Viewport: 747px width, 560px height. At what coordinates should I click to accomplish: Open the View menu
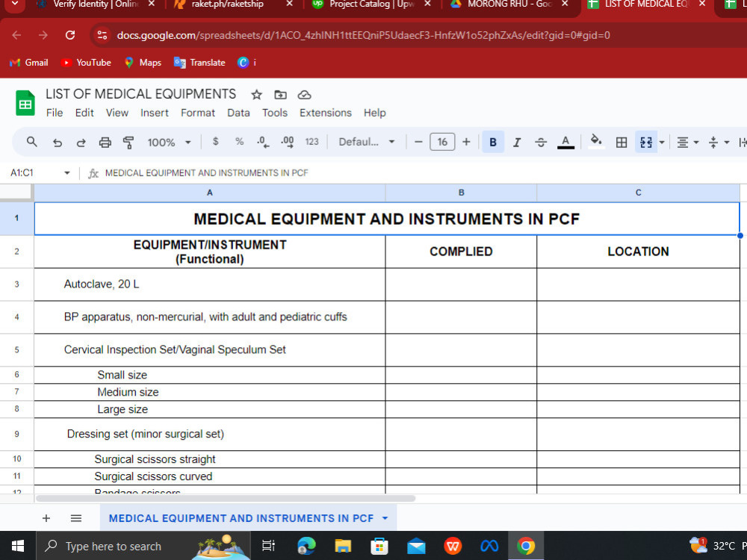pos(117,113)
